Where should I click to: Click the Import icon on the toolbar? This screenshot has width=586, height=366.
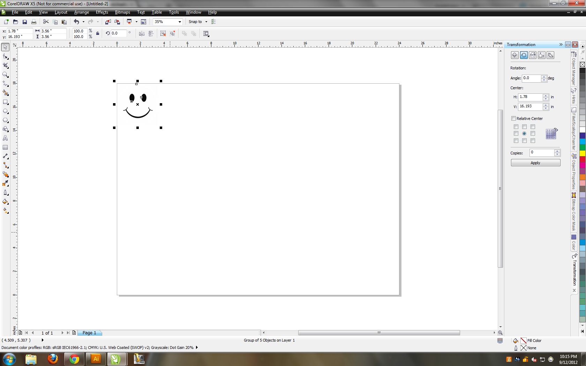(108, 22)
